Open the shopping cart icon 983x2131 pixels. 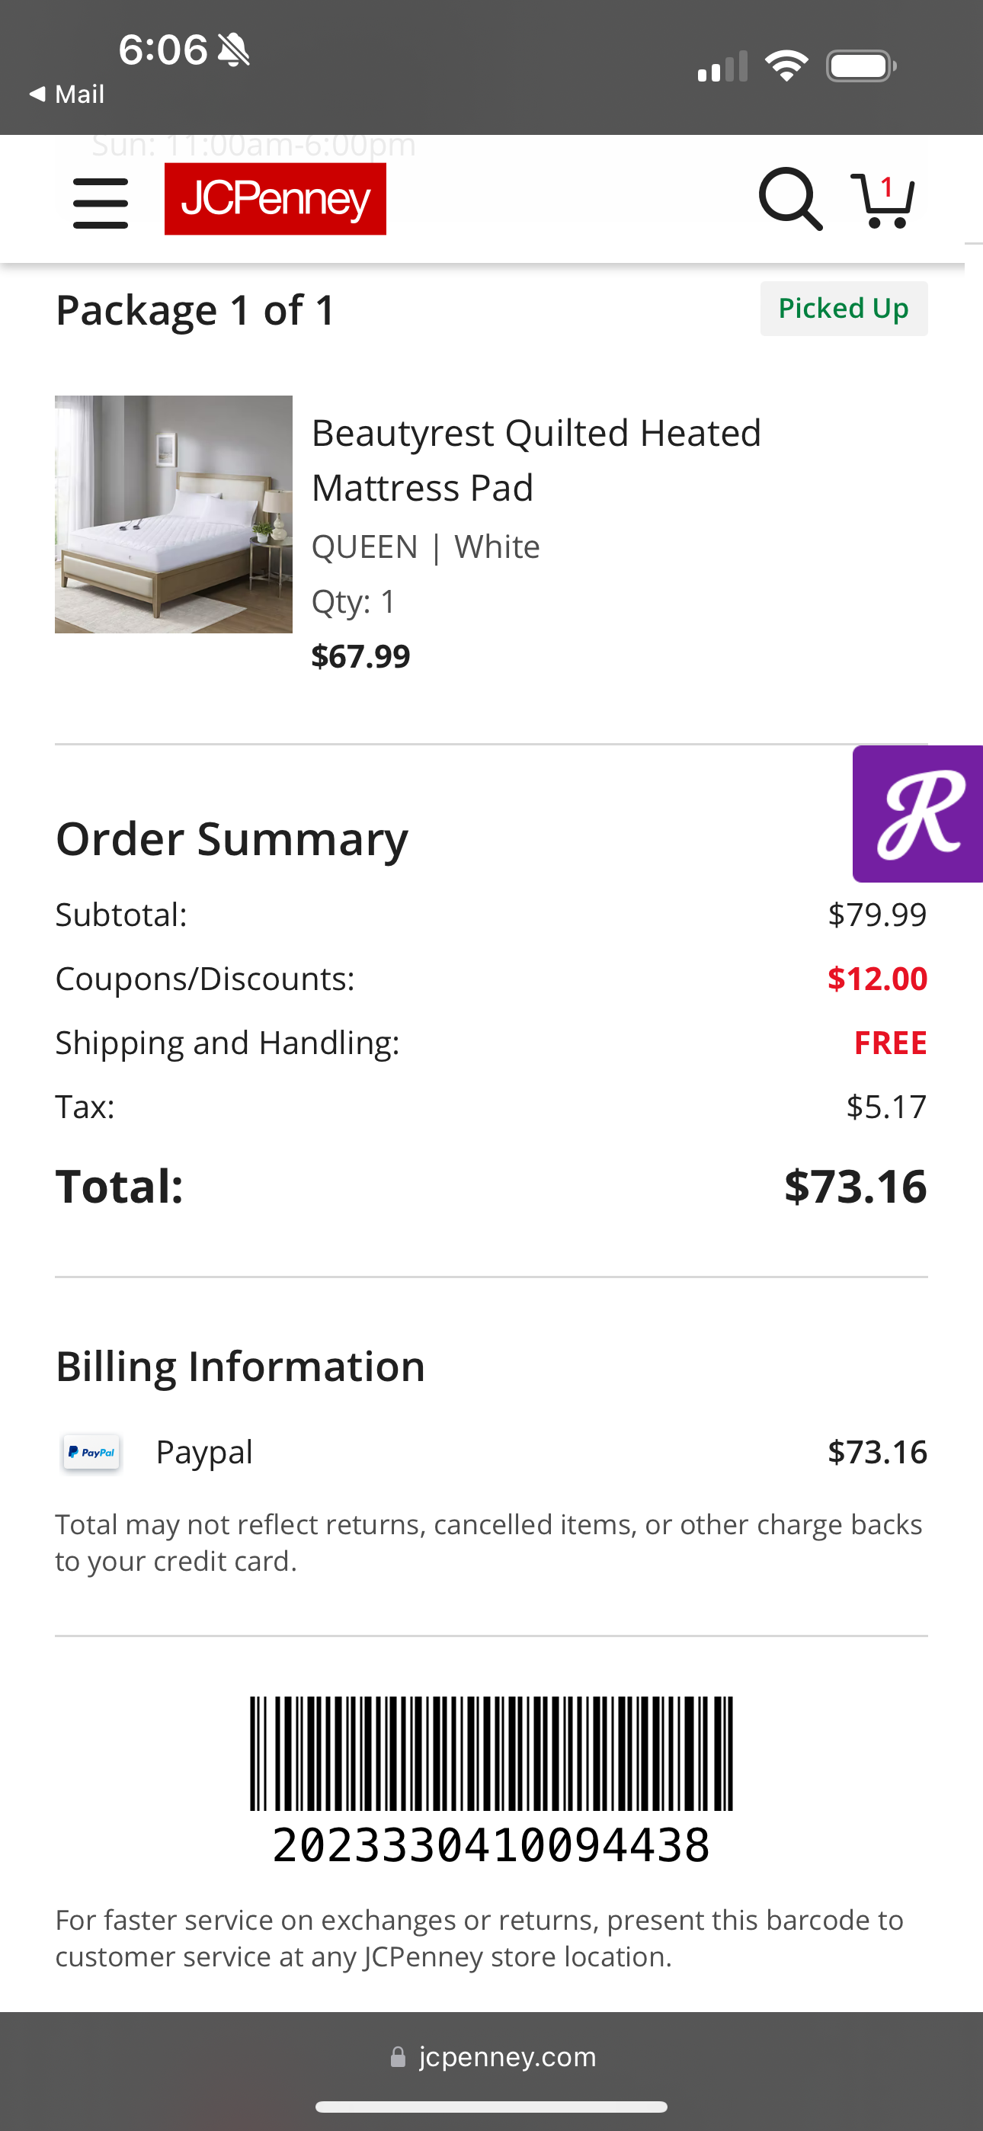click(x=883, y=200)
